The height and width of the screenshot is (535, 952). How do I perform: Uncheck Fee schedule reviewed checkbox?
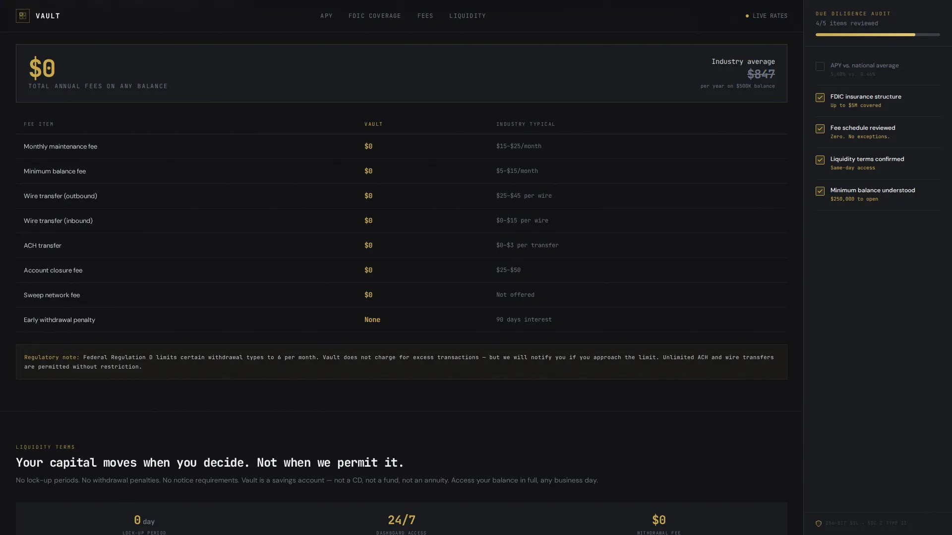pos(820,129)
